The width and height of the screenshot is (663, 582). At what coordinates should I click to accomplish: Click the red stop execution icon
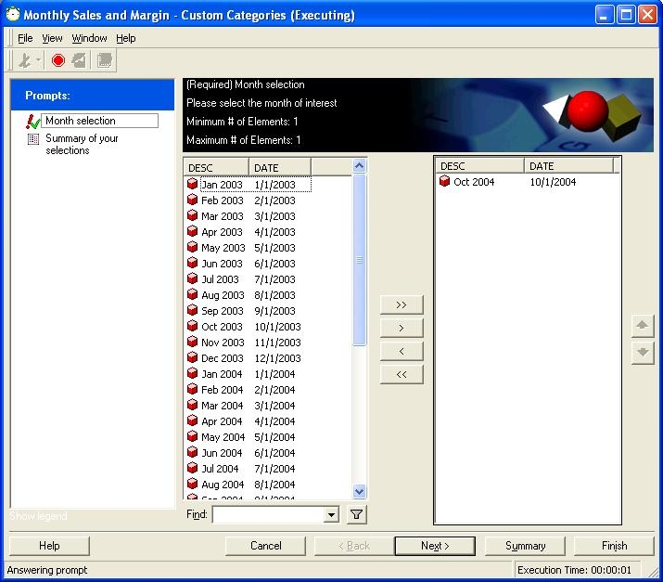point(57,60)
